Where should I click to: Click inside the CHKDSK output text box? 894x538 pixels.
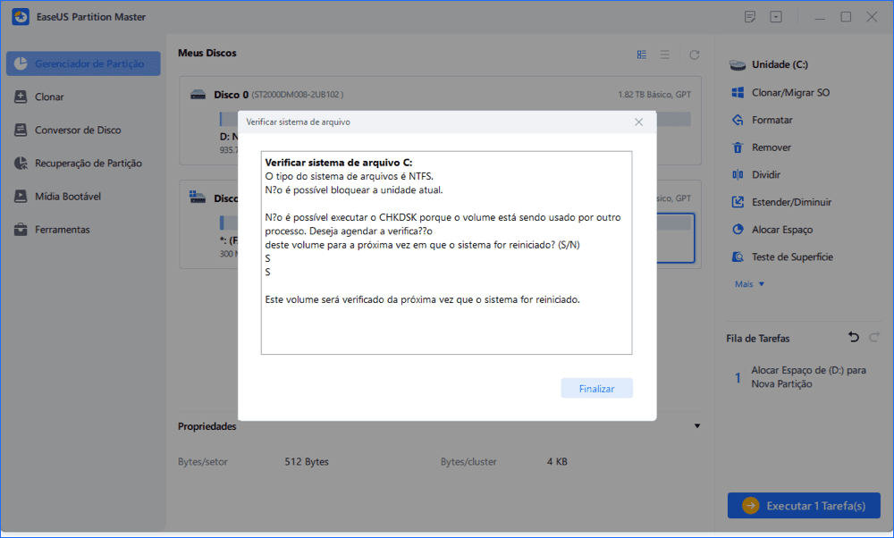[x=446, y=253]
